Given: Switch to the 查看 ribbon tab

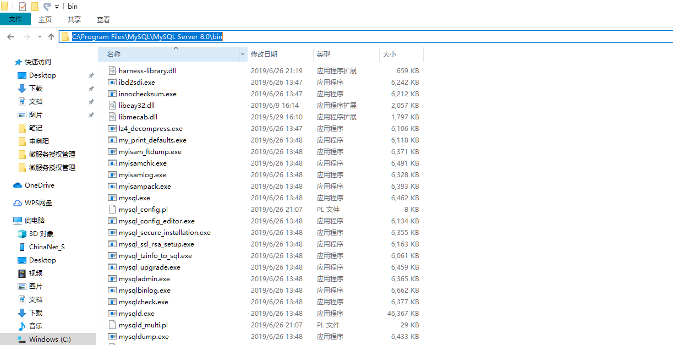Looking at the screenshot, I should 103,19.
